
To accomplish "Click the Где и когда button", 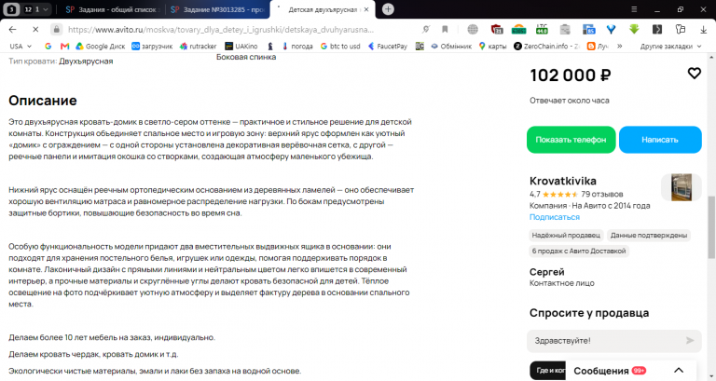I will pos(548,371).
